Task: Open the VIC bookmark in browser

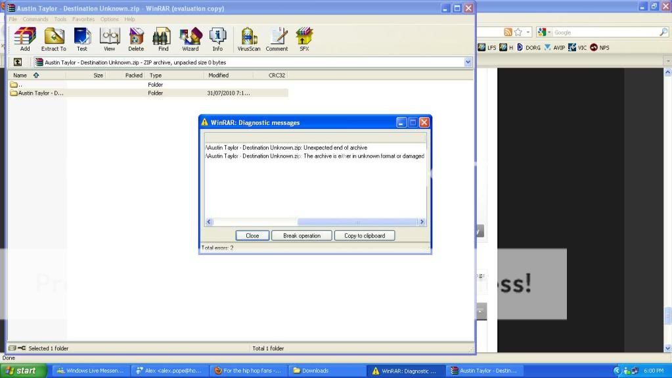Action: click(577, 47)
